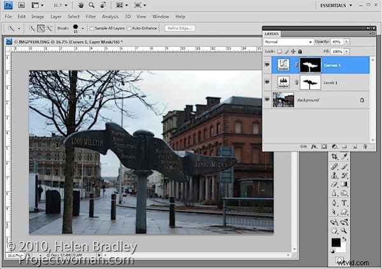
Task: Open the Fill slider arrow
Action: pos(347,52)
